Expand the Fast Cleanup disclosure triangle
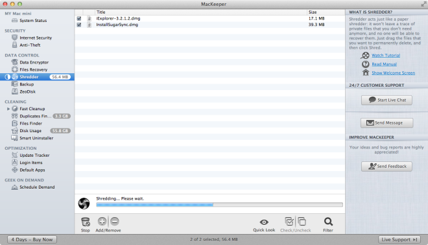The image size is (428, 245). coord(8,109)
